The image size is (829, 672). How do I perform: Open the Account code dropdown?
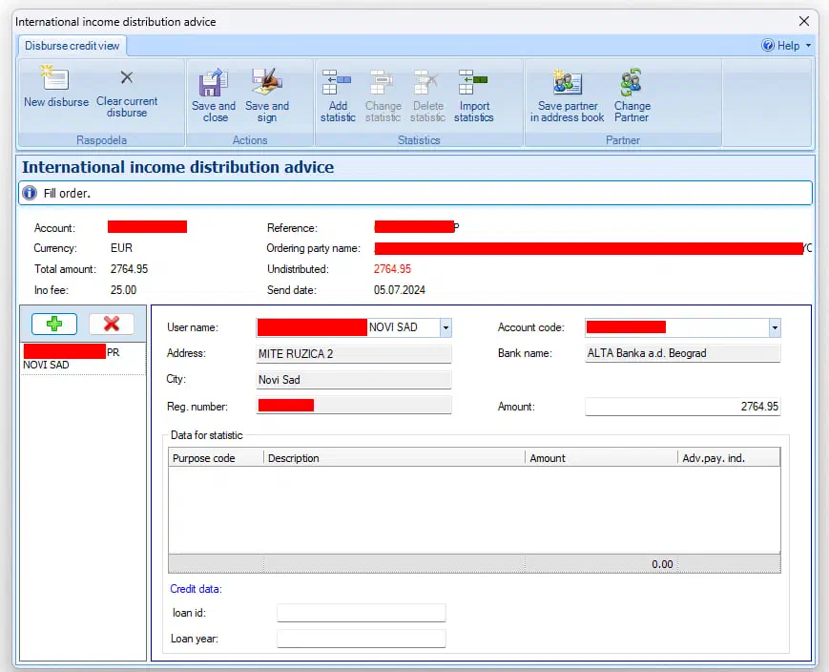point(774,327)
